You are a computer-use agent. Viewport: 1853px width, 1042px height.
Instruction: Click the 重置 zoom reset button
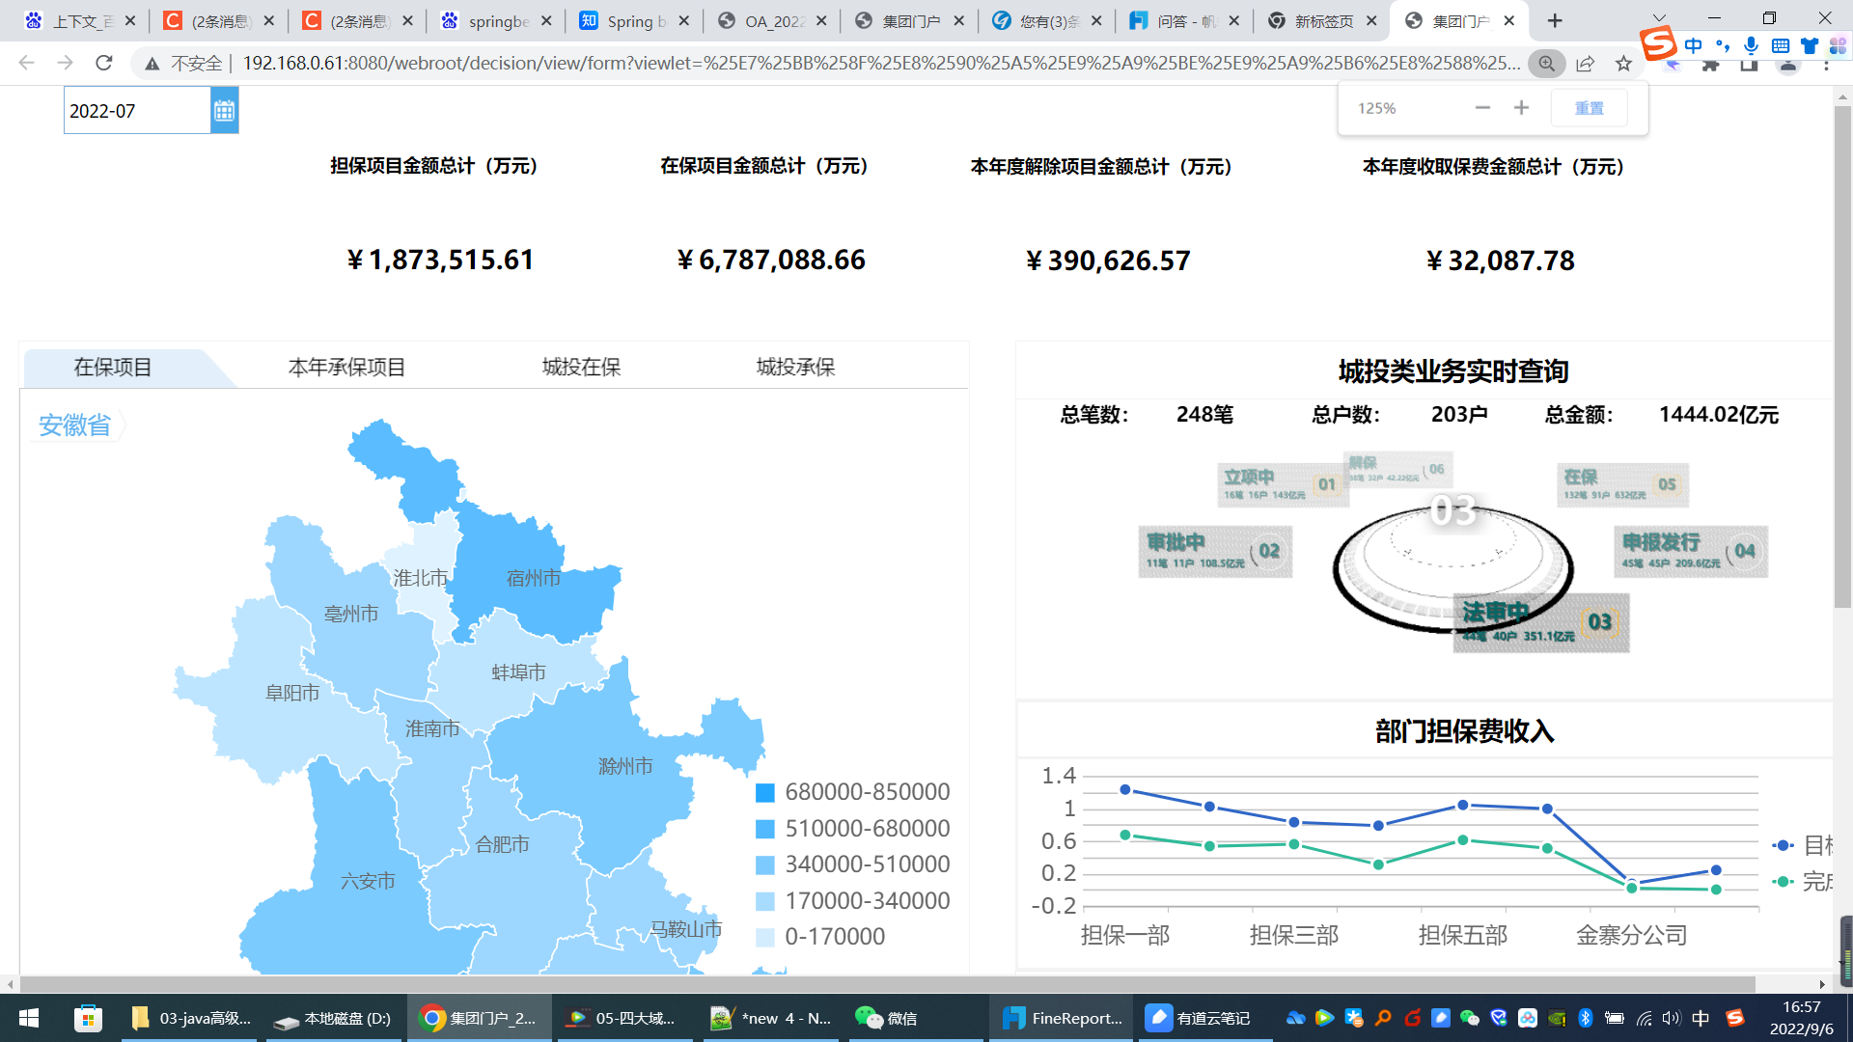tap(1589, 108)
